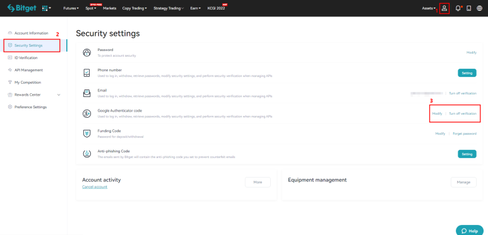Click the My Competition trophy icon

tap(10, 83)
